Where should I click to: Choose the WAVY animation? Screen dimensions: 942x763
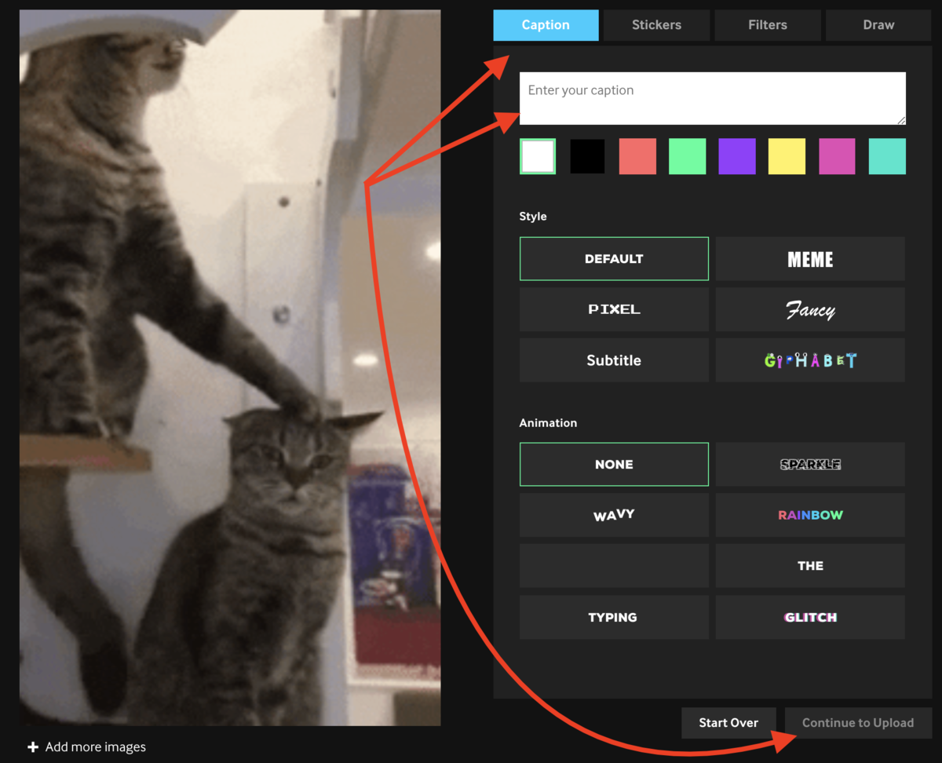[x=614, y=515]
